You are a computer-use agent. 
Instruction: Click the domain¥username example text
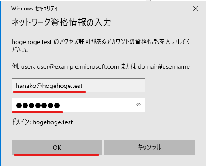pyautogui.click(x=164, y=66)
